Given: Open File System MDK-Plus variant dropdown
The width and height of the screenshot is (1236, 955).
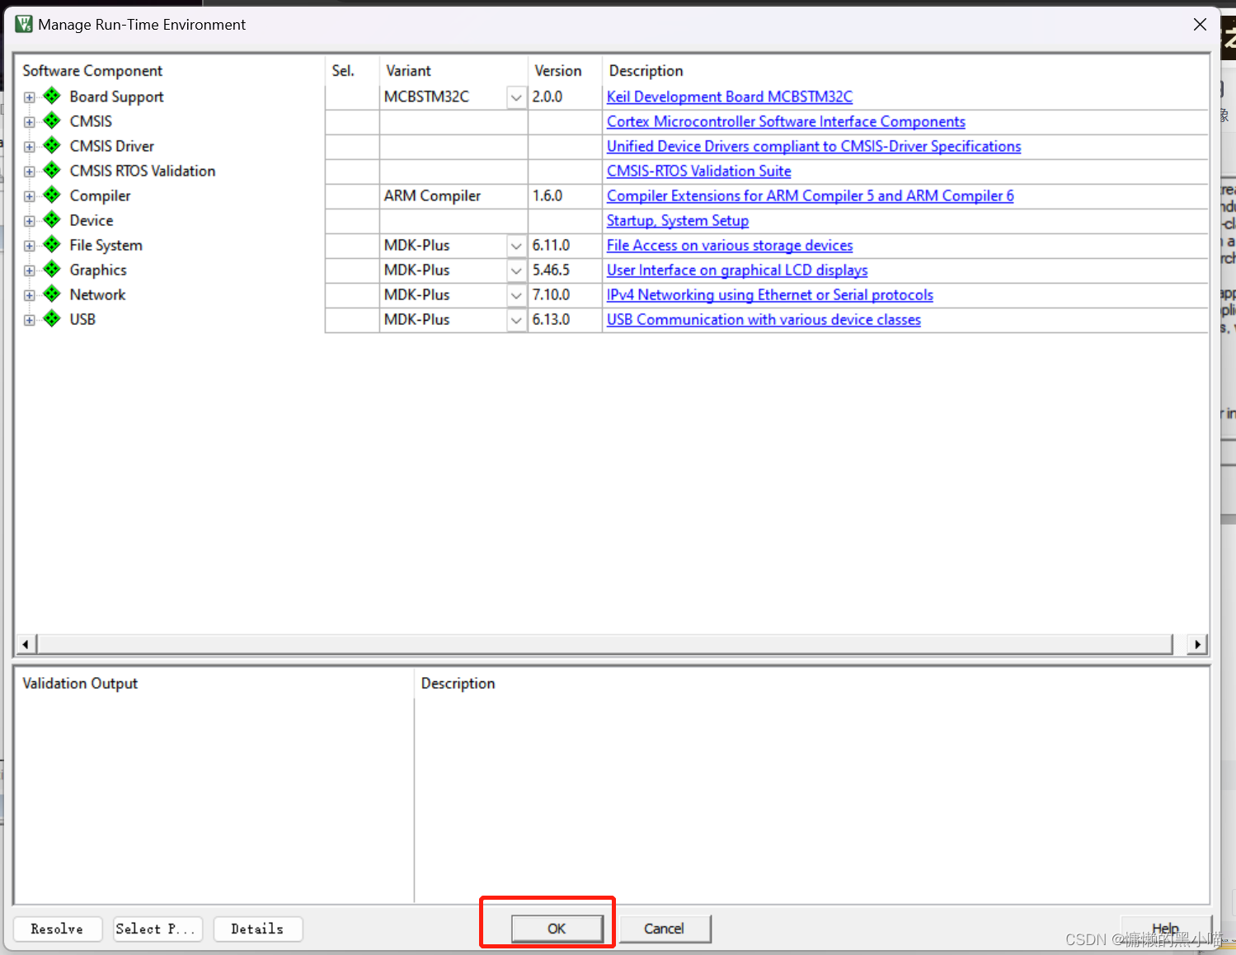Looking at the screenshot, I should pyautogui.click(x=516, y=246).
